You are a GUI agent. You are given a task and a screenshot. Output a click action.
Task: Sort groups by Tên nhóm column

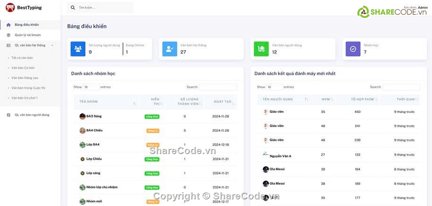pyautogui.click(x=107, y=102)
